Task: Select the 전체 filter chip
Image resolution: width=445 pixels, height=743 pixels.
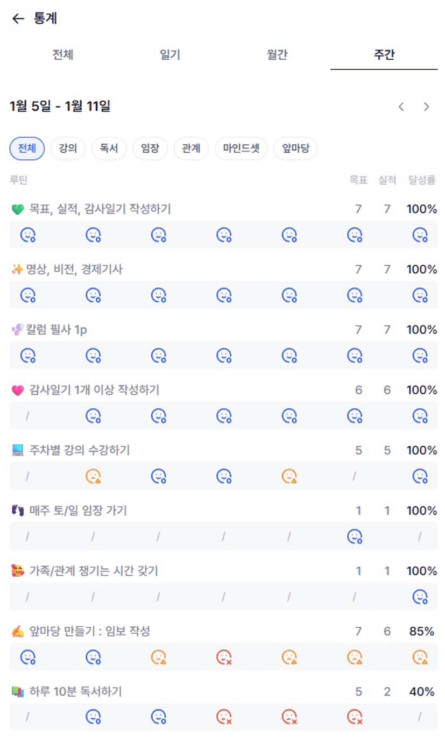Action: [x=27, y=149]
